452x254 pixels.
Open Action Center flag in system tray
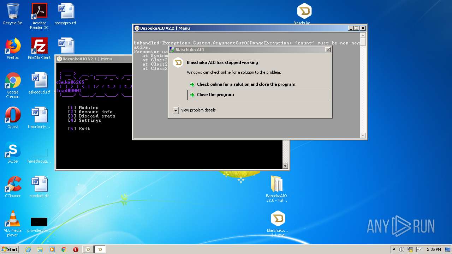(x=418, y=249)
